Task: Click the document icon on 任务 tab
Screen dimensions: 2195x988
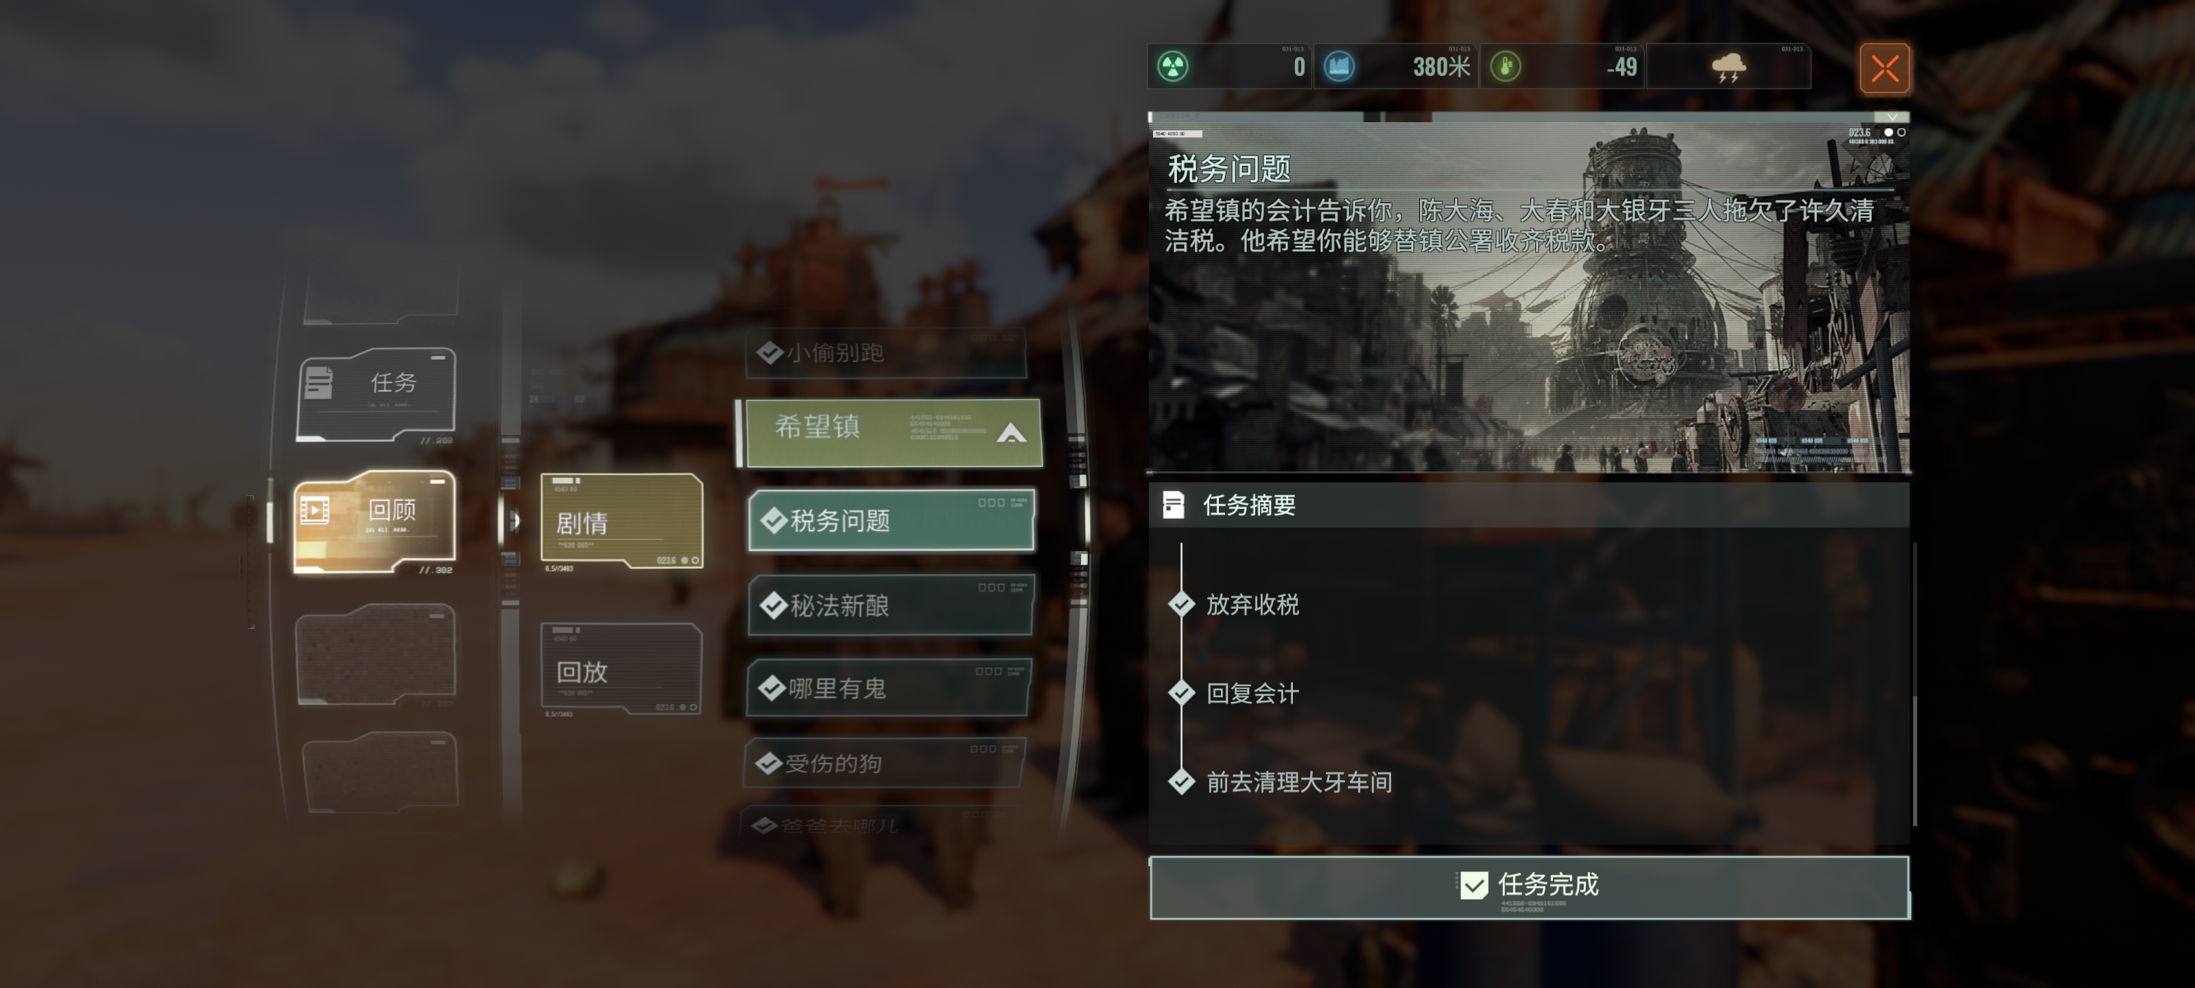Action: [318, 382]
